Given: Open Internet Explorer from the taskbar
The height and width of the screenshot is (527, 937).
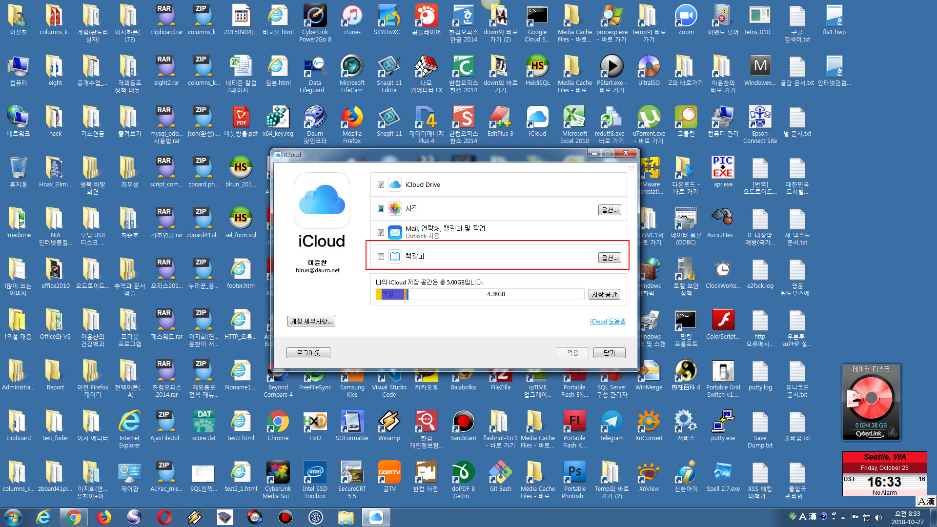Looking at the screenshot, I should click(44, 517).
